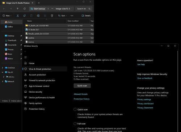This screenshot has width=181, height=132.
Task: Click the Rename icon in File Explorer toolbar
Action: [38, 16]
